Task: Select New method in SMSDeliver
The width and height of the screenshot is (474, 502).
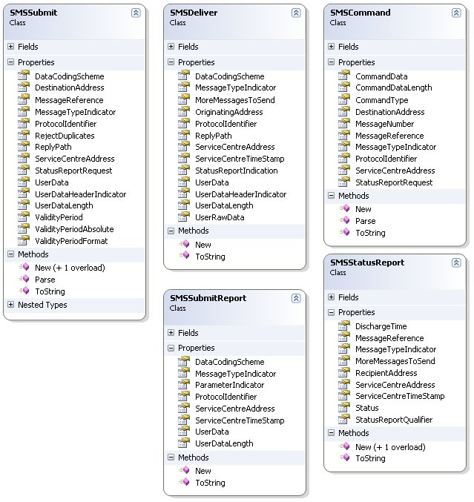Action: coord(203,245)
